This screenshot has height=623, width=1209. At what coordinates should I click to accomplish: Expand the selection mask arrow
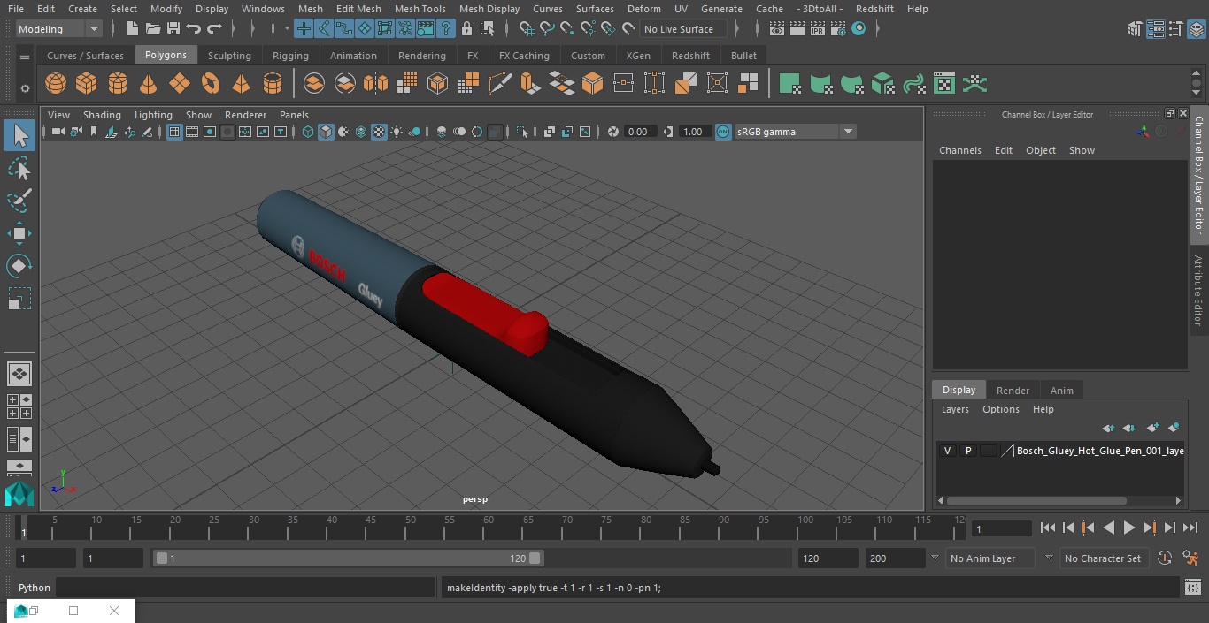[x=287, y=29]
